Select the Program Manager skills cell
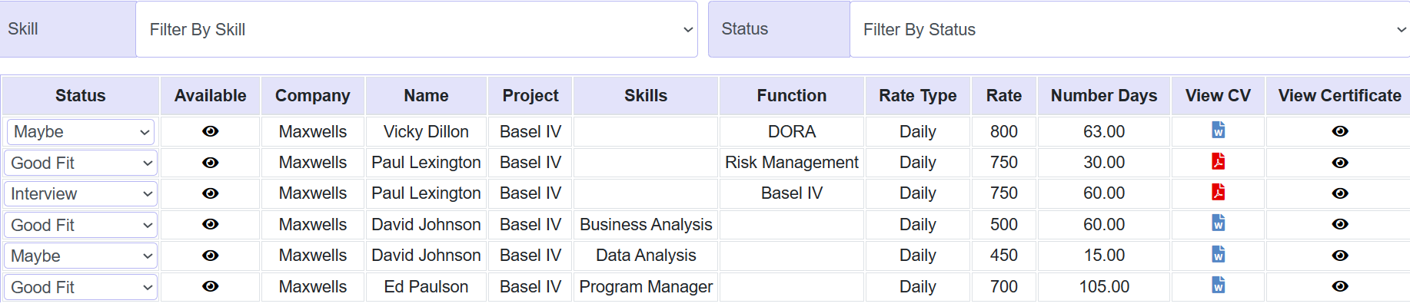Screen dimensions: 1410x307 coord(646,287)
